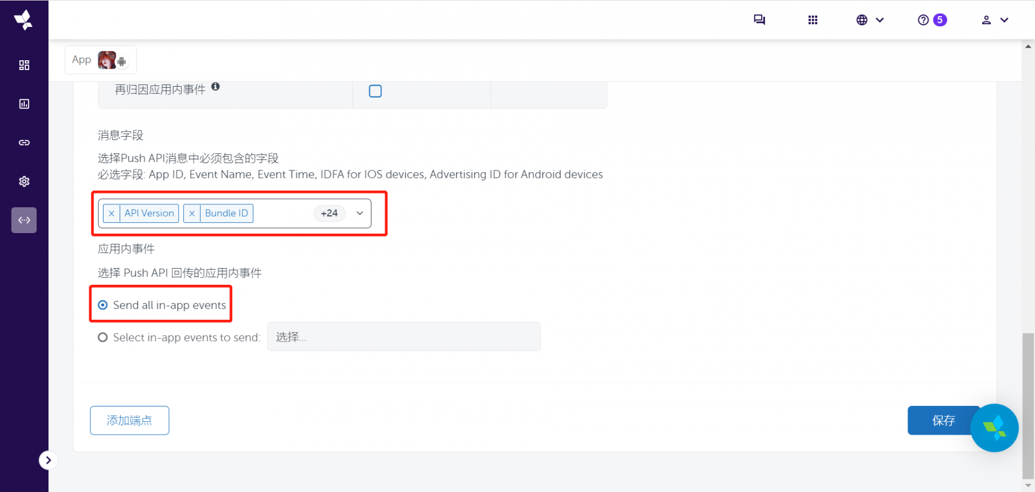
Task: Click the scrollbar down arrow
Action: 1028,486
